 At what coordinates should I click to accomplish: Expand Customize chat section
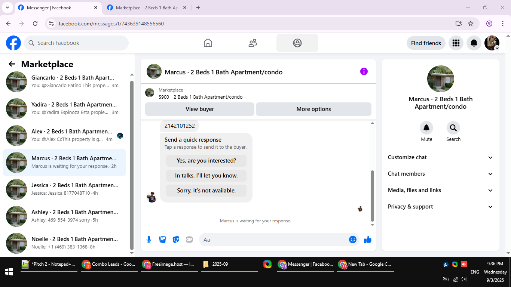(441, 157)
